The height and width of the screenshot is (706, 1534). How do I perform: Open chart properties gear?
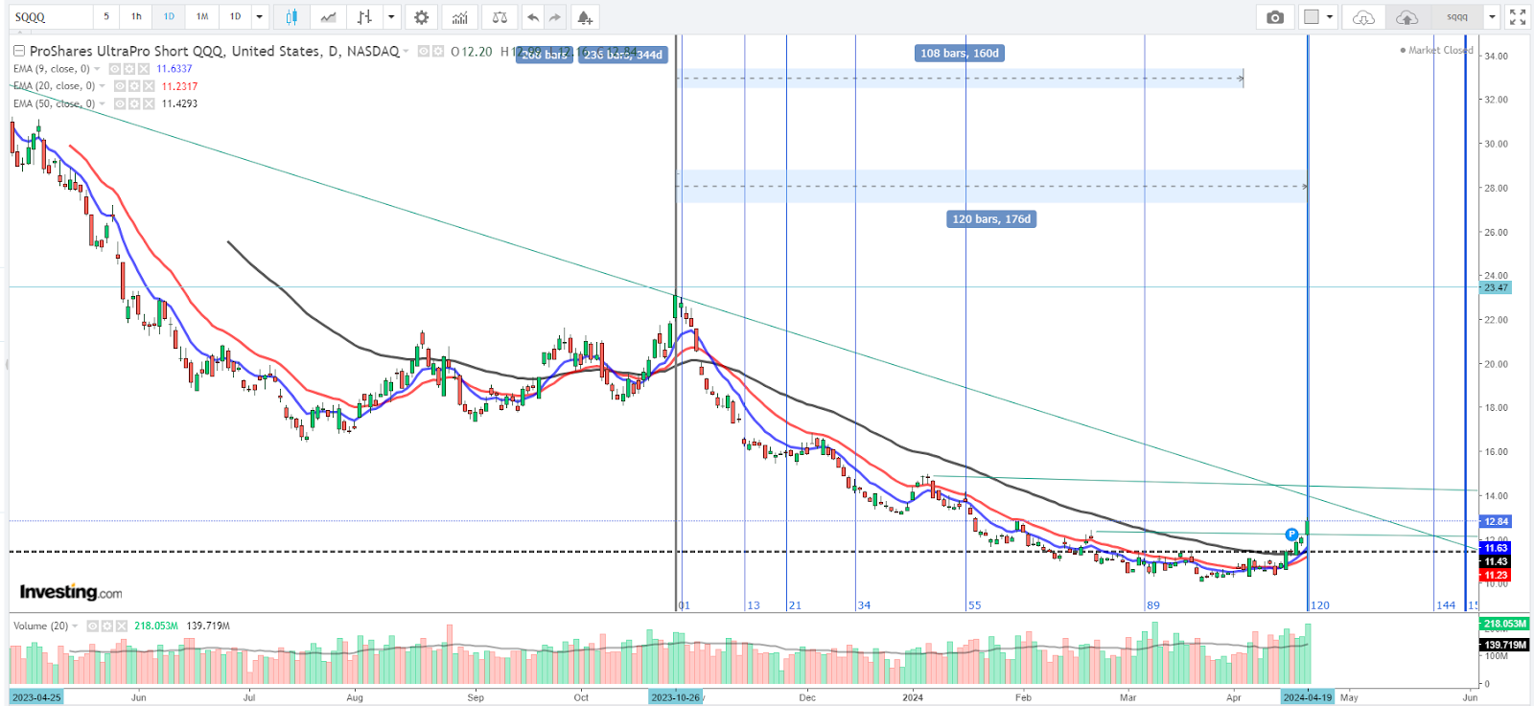pyautogui.click(x=421, y=17)
